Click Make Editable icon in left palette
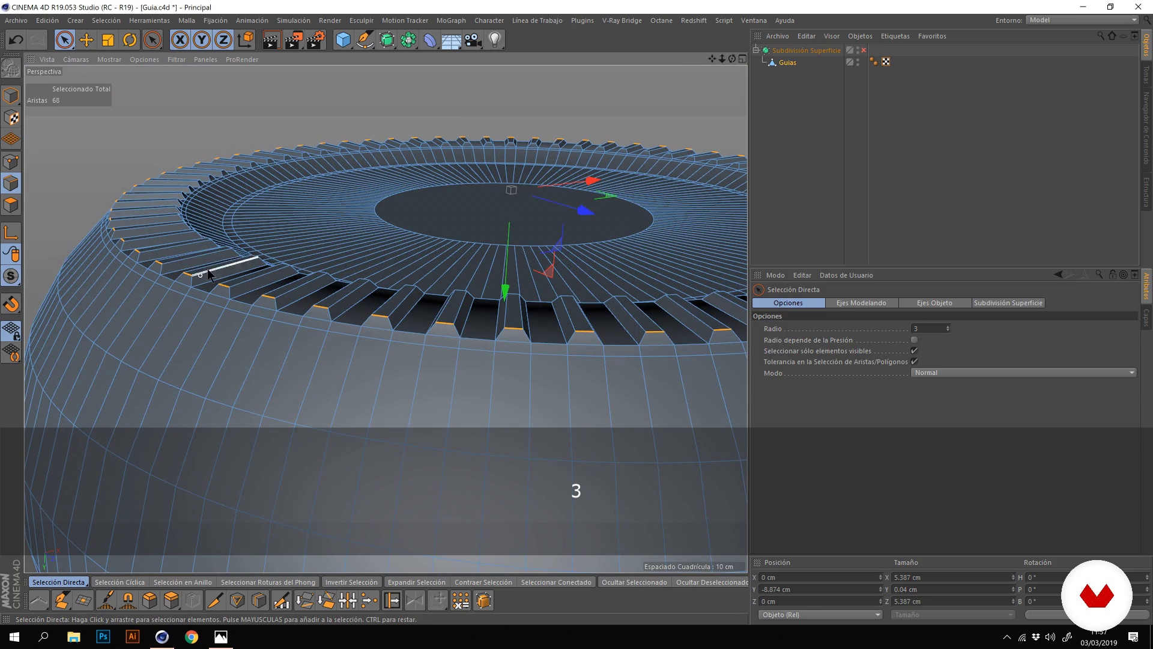 coord(11,67)
